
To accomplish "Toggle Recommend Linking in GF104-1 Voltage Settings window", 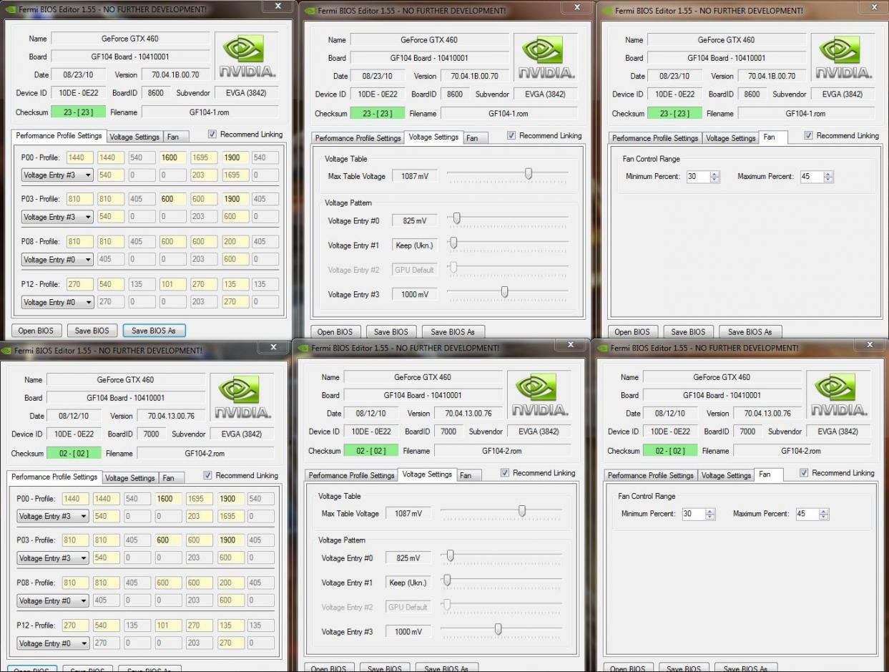I will [x=511, y=135].
